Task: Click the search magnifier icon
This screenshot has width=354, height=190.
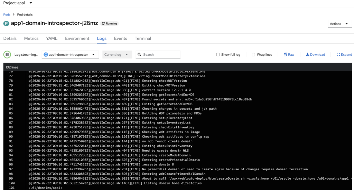Action: (139, 55)
